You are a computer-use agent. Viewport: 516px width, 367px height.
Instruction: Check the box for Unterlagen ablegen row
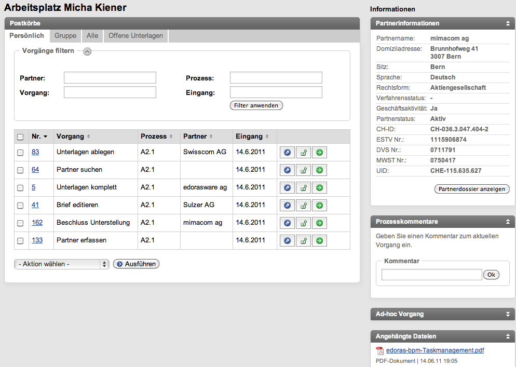[20, 153]
